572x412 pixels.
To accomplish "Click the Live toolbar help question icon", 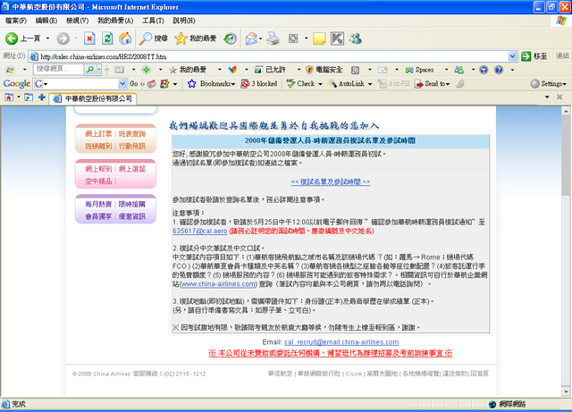I will point(499,70).
